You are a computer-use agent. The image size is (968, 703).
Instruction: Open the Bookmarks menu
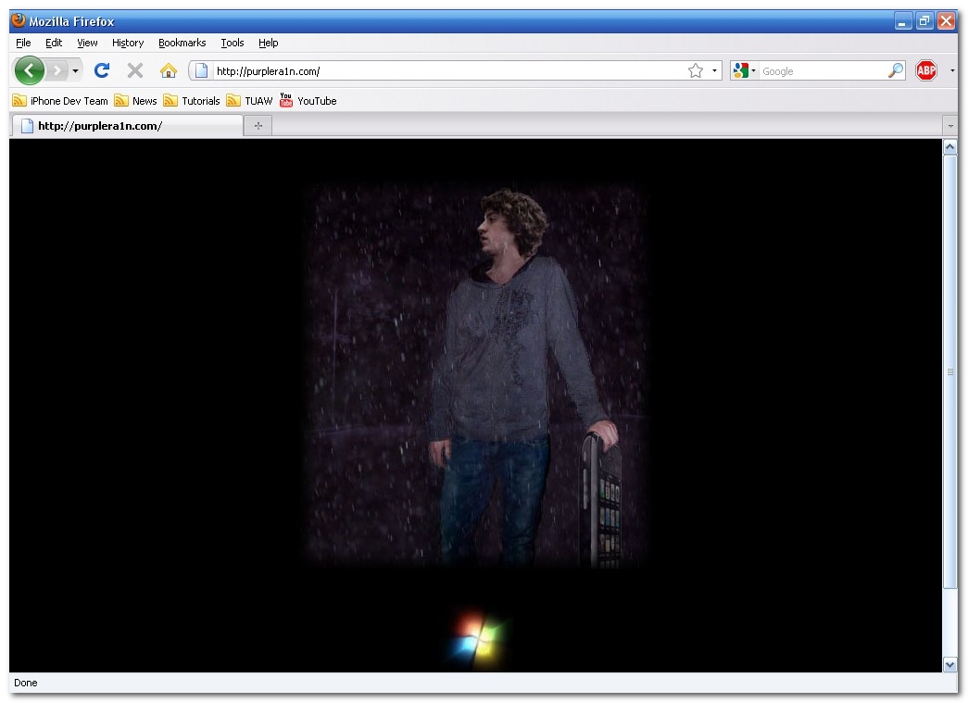(182, 43)
